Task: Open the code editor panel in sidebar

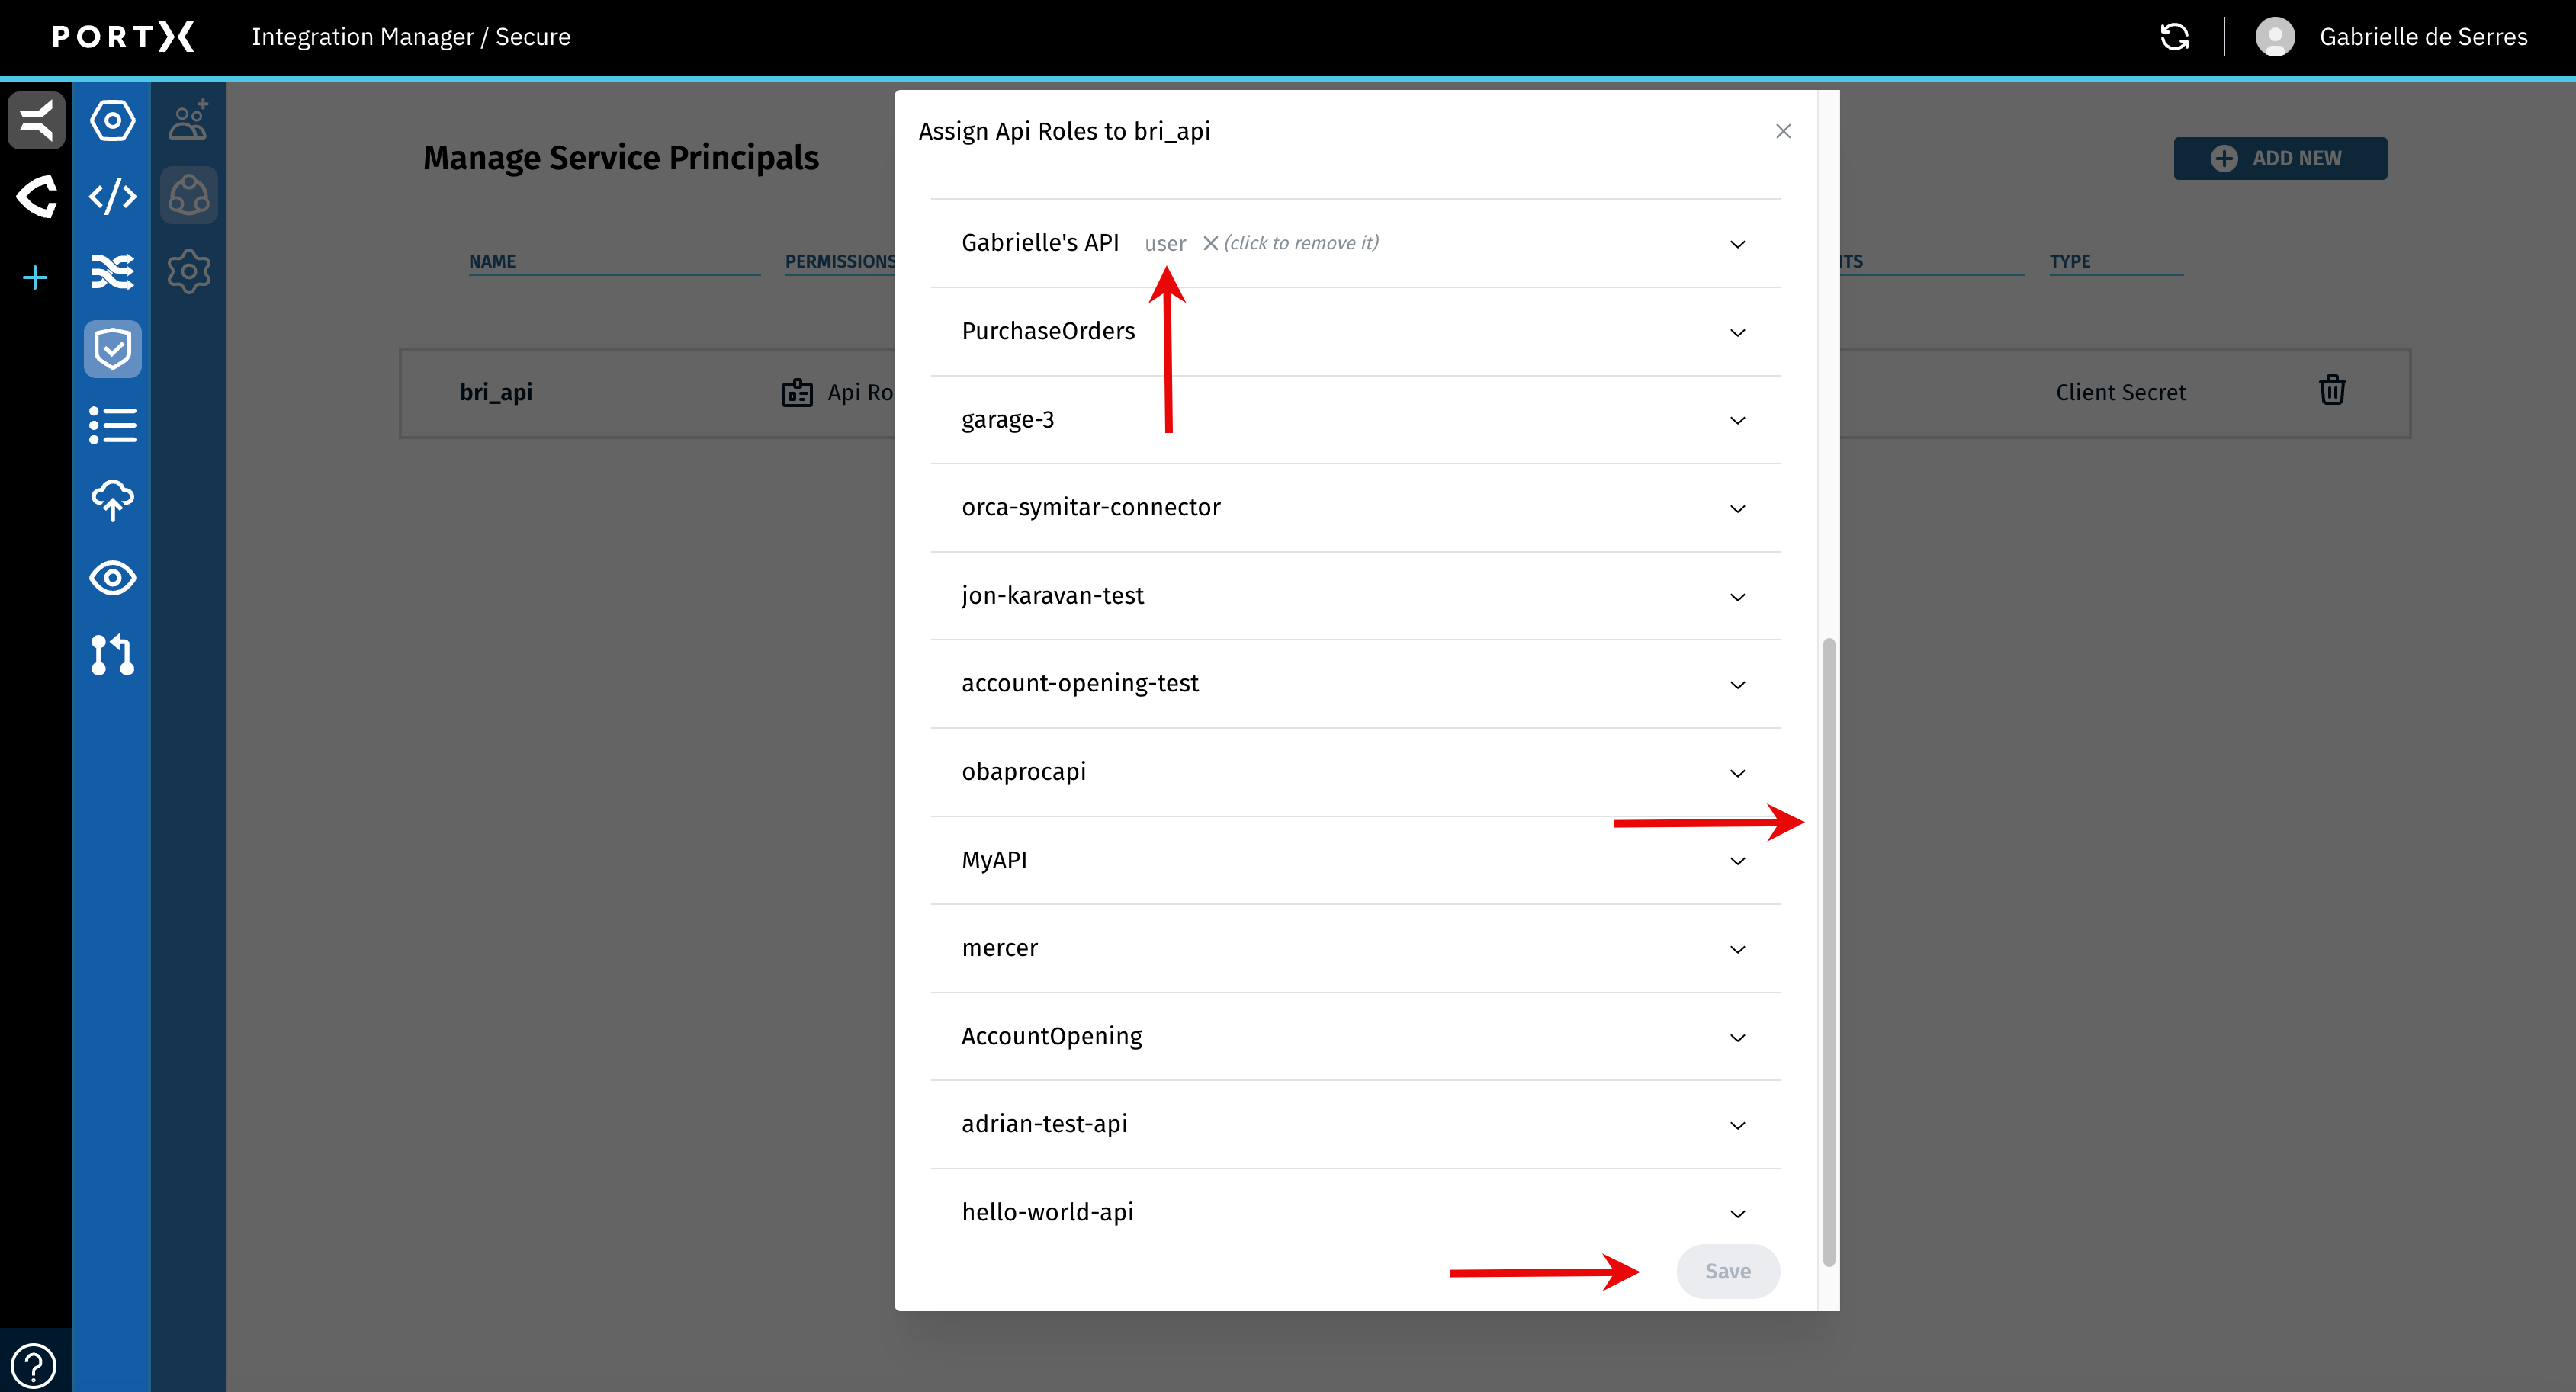Action: [112, 196]
